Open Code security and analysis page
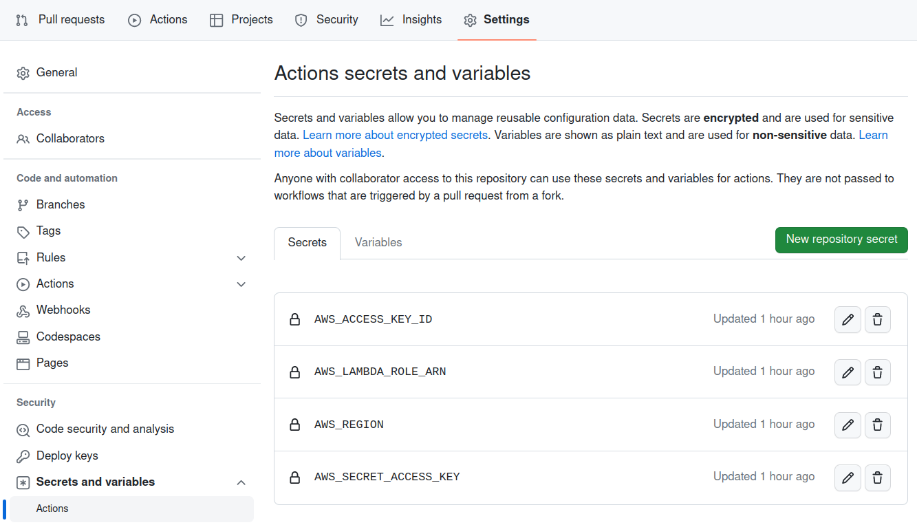Screen dimensions: 917x525 tap(105, 429)
